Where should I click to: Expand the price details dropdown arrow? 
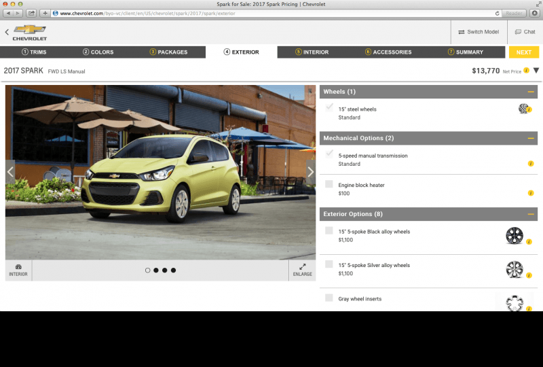(x=536, y=71)
